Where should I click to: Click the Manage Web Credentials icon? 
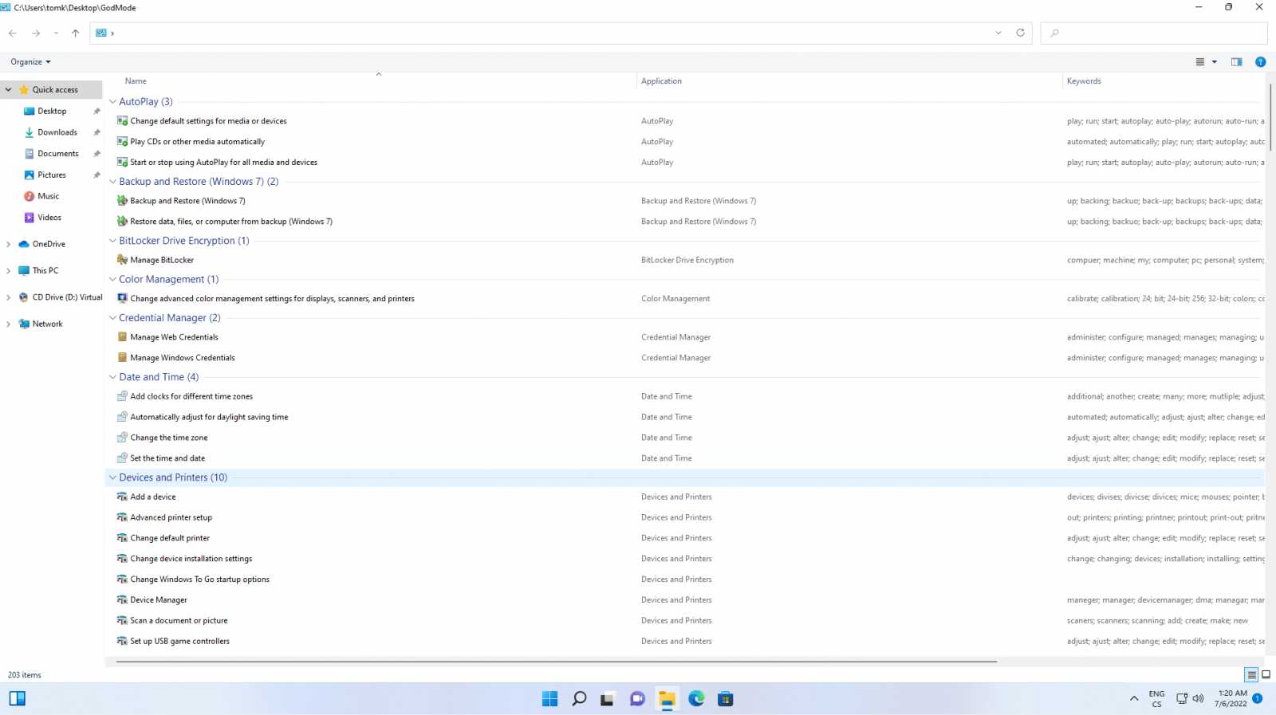122,337
